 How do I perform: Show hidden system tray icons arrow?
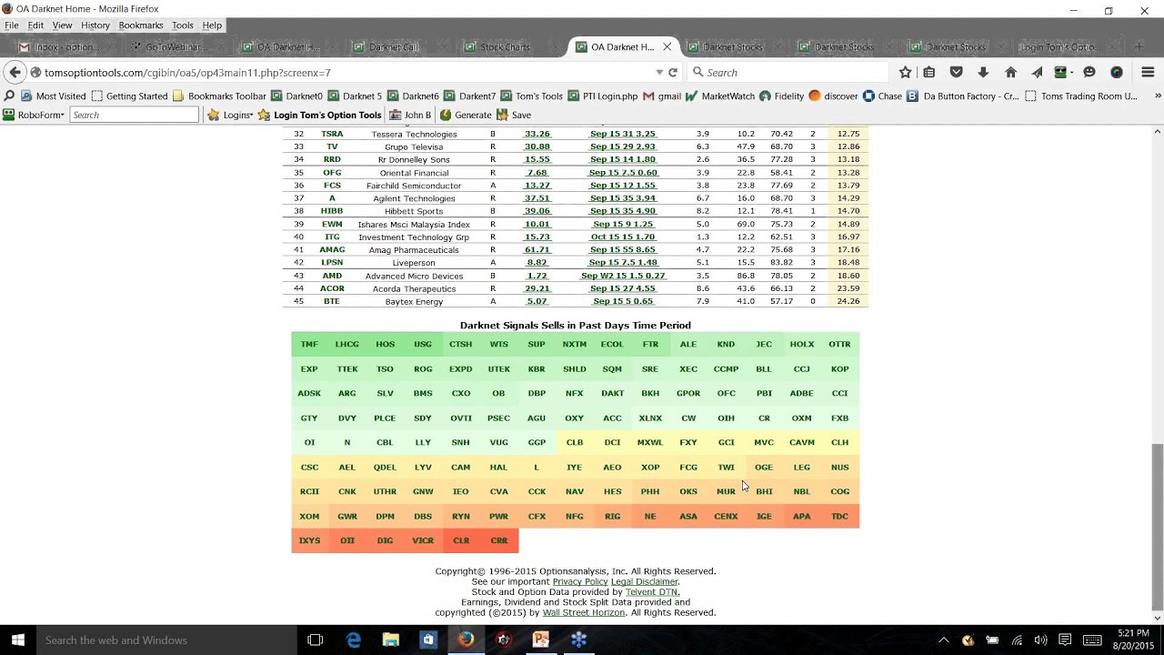(943, 640)
